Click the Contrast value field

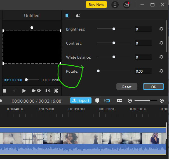(x=144, y=43)
